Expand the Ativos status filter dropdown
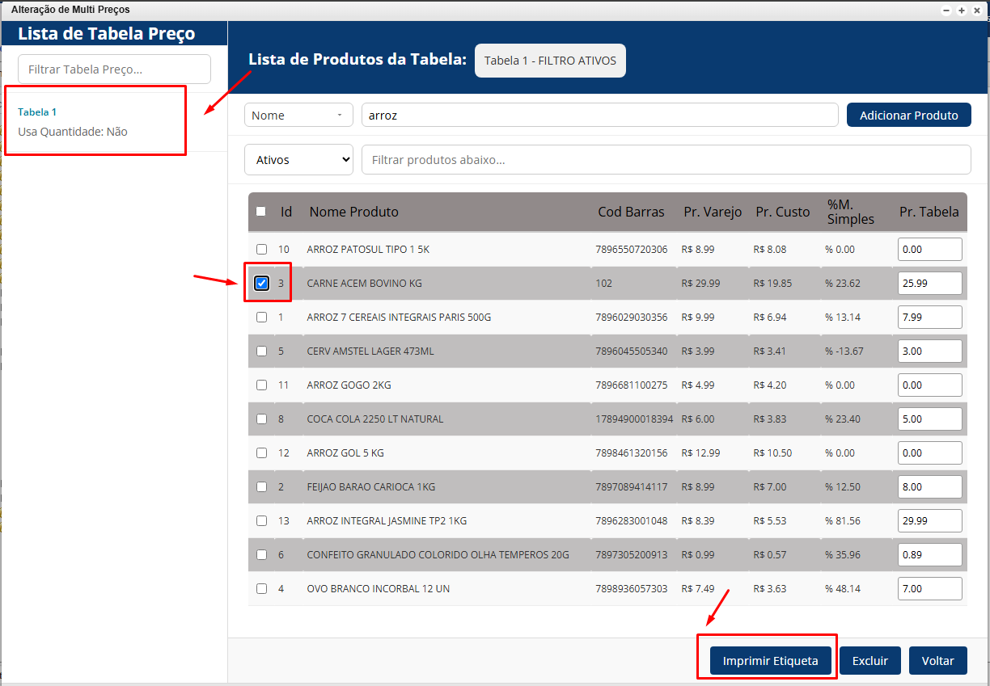Screen dimensions: 990x686 pyautogui.click(x=298, y=160)
